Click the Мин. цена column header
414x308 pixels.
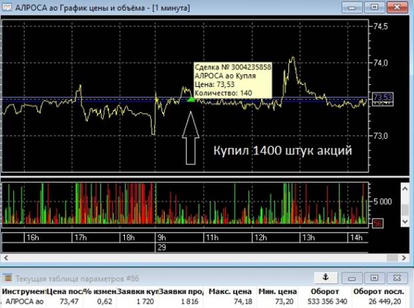[x=278, y=291]
